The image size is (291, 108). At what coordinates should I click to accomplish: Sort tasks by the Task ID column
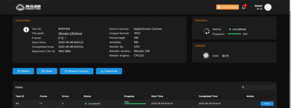(x=20, y=96)
